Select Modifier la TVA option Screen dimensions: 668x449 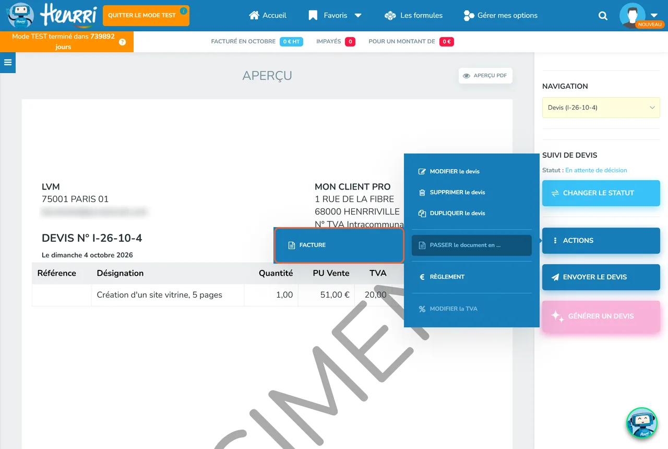[471, 309]
